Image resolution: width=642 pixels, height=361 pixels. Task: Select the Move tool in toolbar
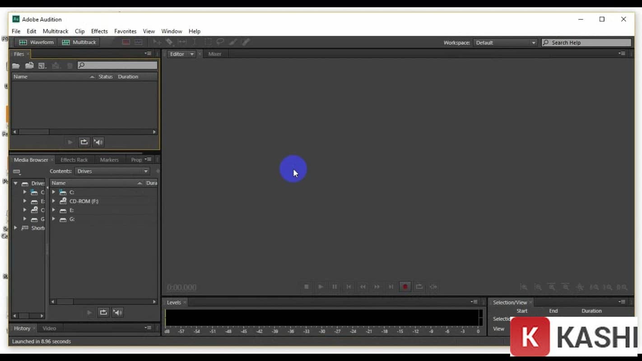coord(157,42)
